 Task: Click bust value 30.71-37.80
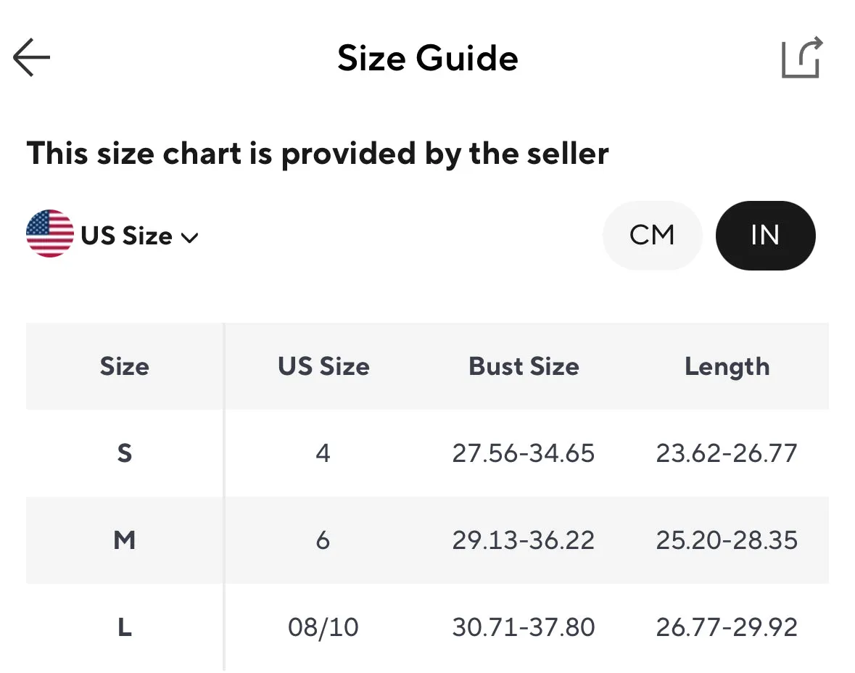click(523, 627)
